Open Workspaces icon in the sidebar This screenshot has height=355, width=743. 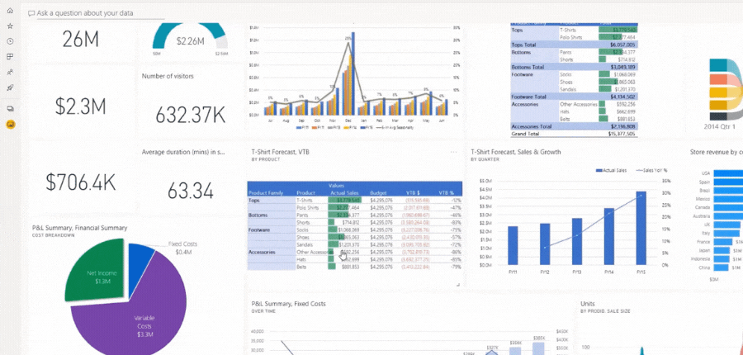(10, 108)
